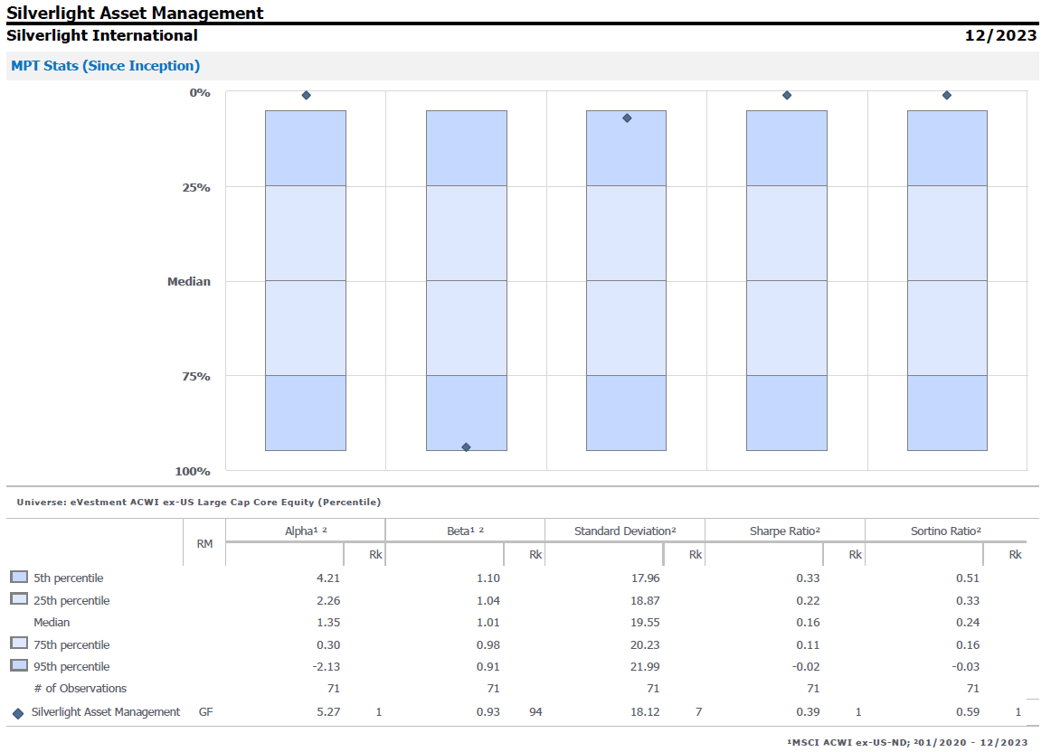Select the Standard Deviation diamond marker

point(627,117)
